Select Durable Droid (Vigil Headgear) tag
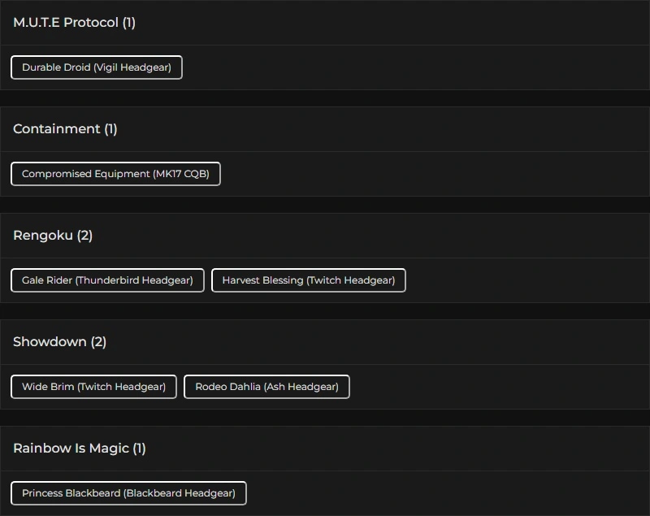This screenshot has height=516, width=650. pos(97,67)
